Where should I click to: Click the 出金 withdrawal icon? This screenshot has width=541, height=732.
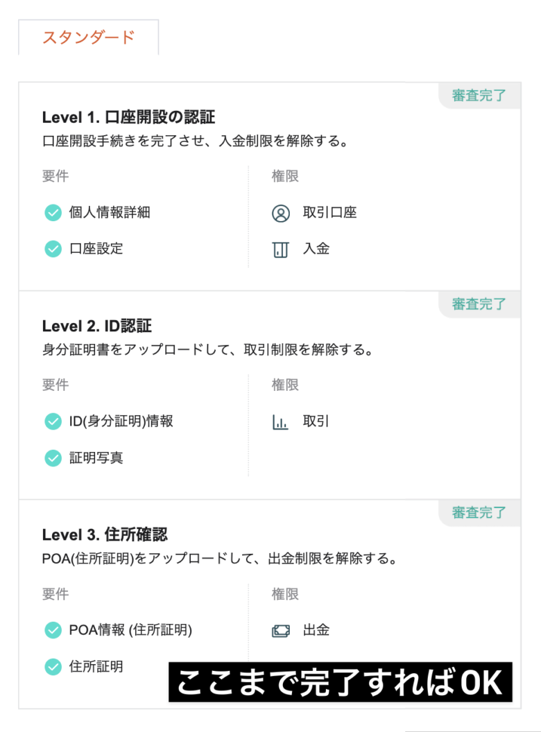280,631
